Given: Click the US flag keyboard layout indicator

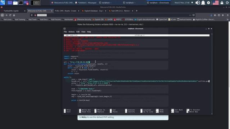Looking at the screenshot, I should [216, 3].
